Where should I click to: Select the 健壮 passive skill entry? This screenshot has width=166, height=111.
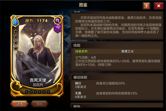click(x=117, y=85)
